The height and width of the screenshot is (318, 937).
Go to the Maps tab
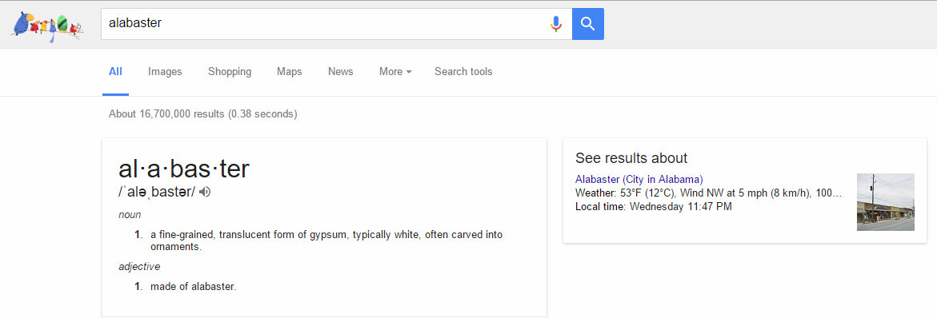coord(289,72)
